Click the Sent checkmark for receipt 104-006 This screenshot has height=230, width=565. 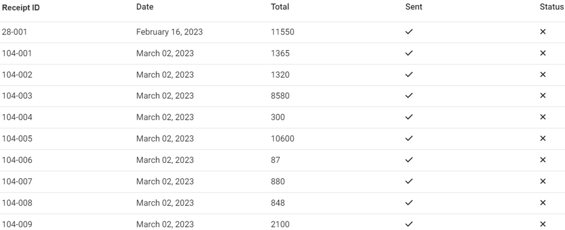point(409,160)
